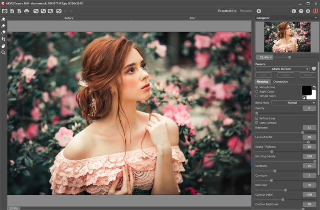This screenshot has height=210, width=320.
Task: Select the Zoom magnifier tool
Action: [4, 53]
